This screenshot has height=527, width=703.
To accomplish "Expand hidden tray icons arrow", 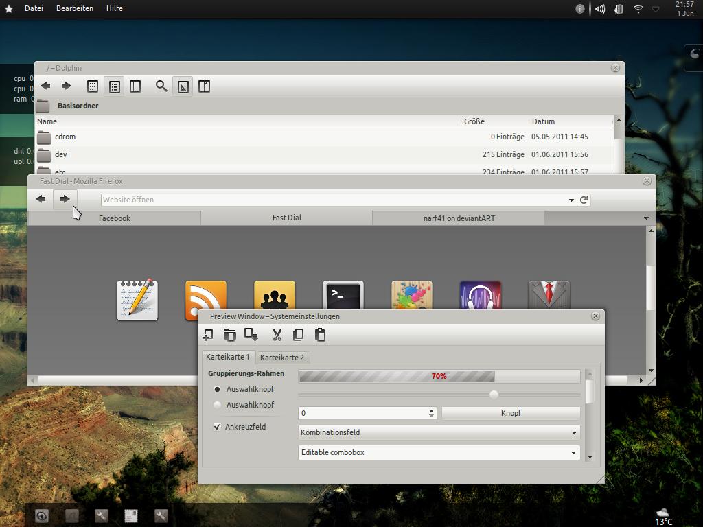I will (x=656, y=9).
